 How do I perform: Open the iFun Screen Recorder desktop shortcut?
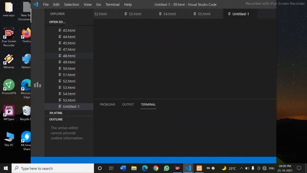tap(9, 37)
